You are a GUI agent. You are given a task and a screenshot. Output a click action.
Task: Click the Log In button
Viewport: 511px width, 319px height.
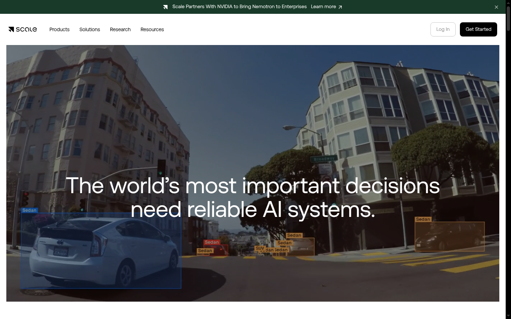coord(443,29)
